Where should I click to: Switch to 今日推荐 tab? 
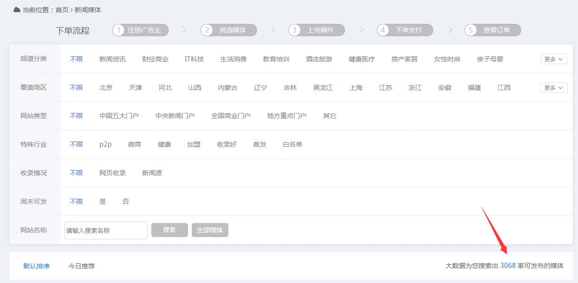(x=81, y=266)
